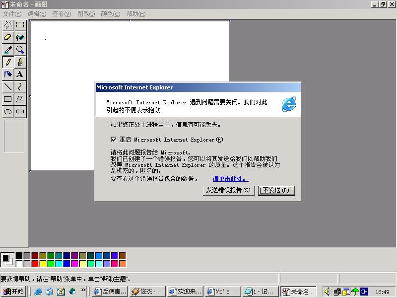
Task: Toggle the restart Internet Explorer checkbox
Action: (114, 140)
